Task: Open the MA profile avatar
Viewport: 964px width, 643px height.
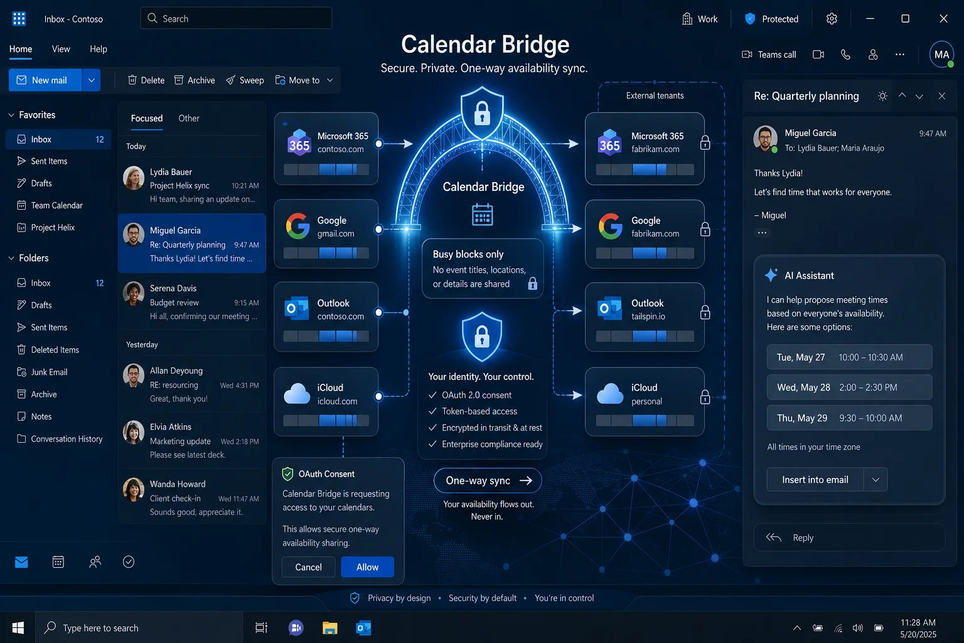Action: 941,55
